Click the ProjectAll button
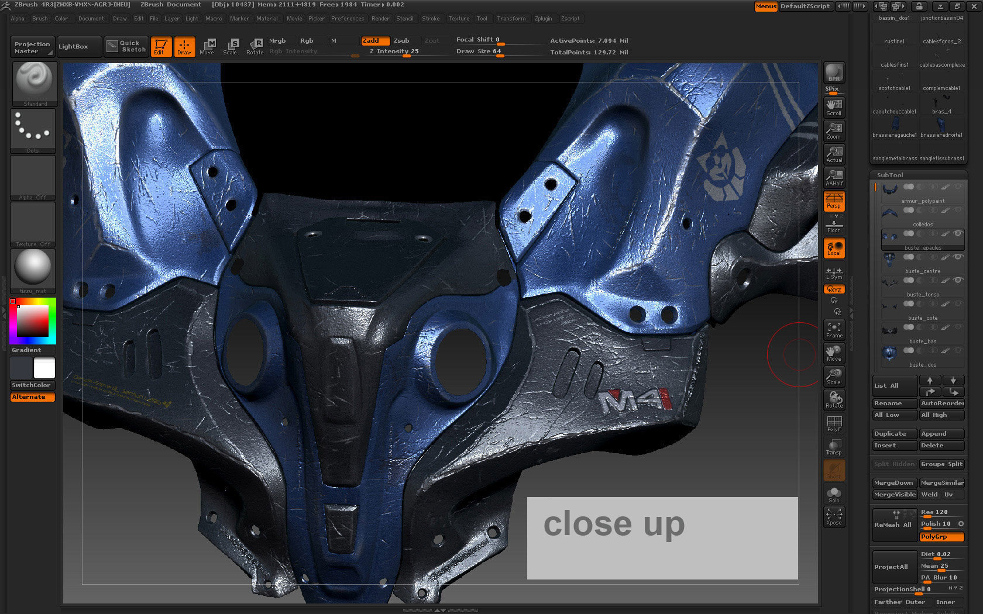 pos(895,567)
